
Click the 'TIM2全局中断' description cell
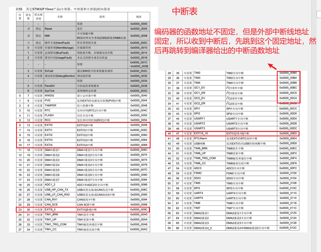coord(251,73)
